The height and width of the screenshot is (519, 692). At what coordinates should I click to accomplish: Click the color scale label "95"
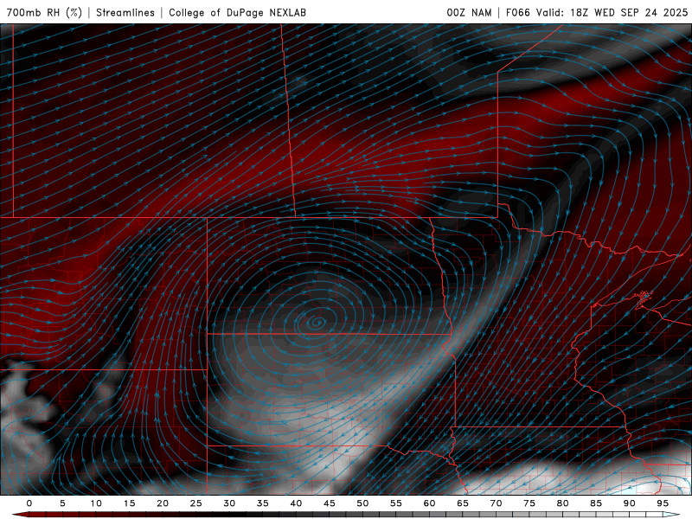pyautogui.click(x=663, y=503)
